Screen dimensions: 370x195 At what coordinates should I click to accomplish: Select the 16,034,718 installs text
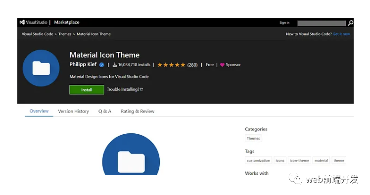point(134,65)
